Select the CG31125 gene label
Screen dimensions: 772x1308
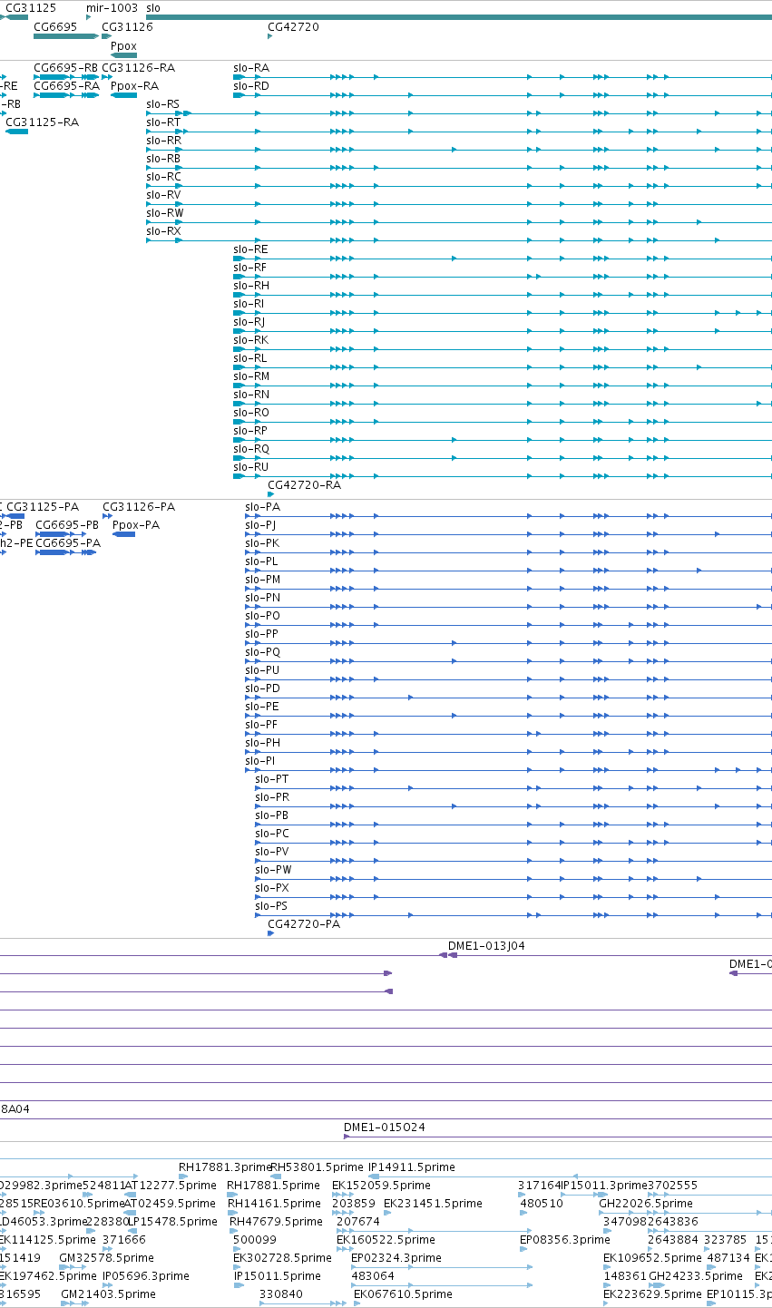point(31,7)
